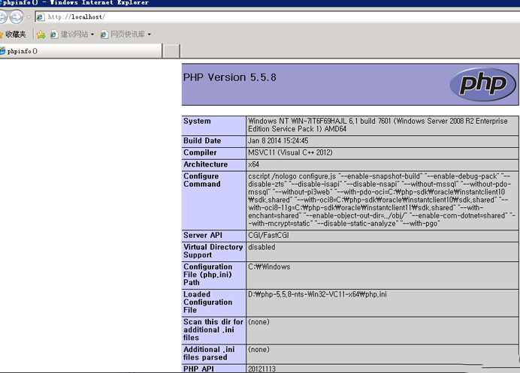Select the Build Date value Jan 8 2014
This screenshot has width=520, height=373.
[278, 141]
